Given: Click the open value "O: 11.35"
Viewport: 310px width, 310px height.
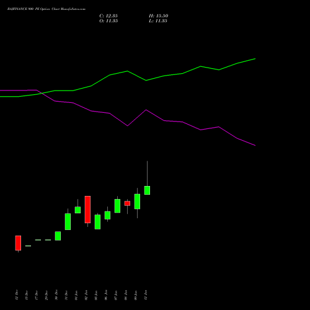Looking at the screenshot, I should pyautogui.click(x=108, y=21).
